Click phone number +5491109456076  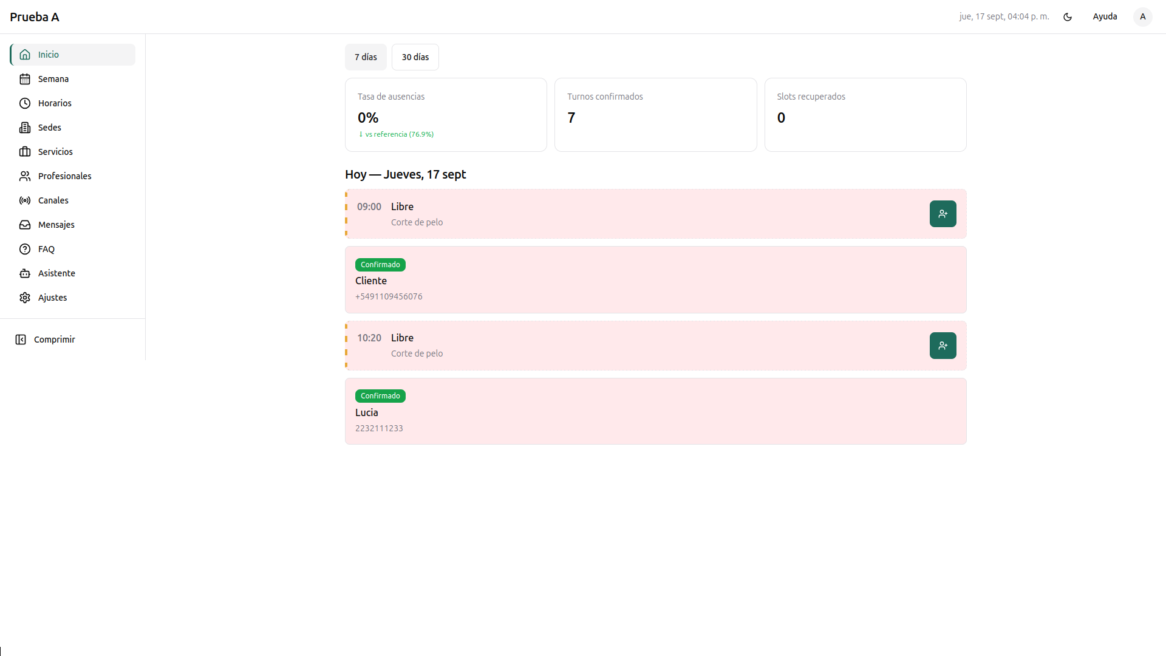(x=389, y=296)
